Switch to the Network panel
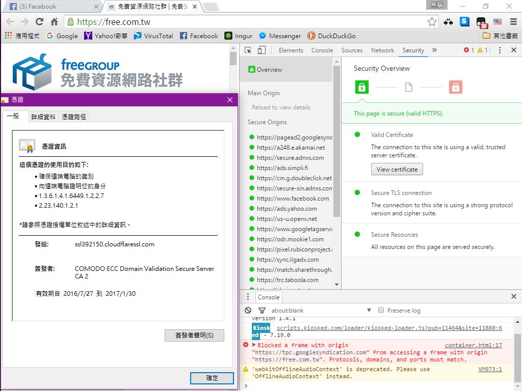This screenshot has height=391, width=522. tap(382, 50)
